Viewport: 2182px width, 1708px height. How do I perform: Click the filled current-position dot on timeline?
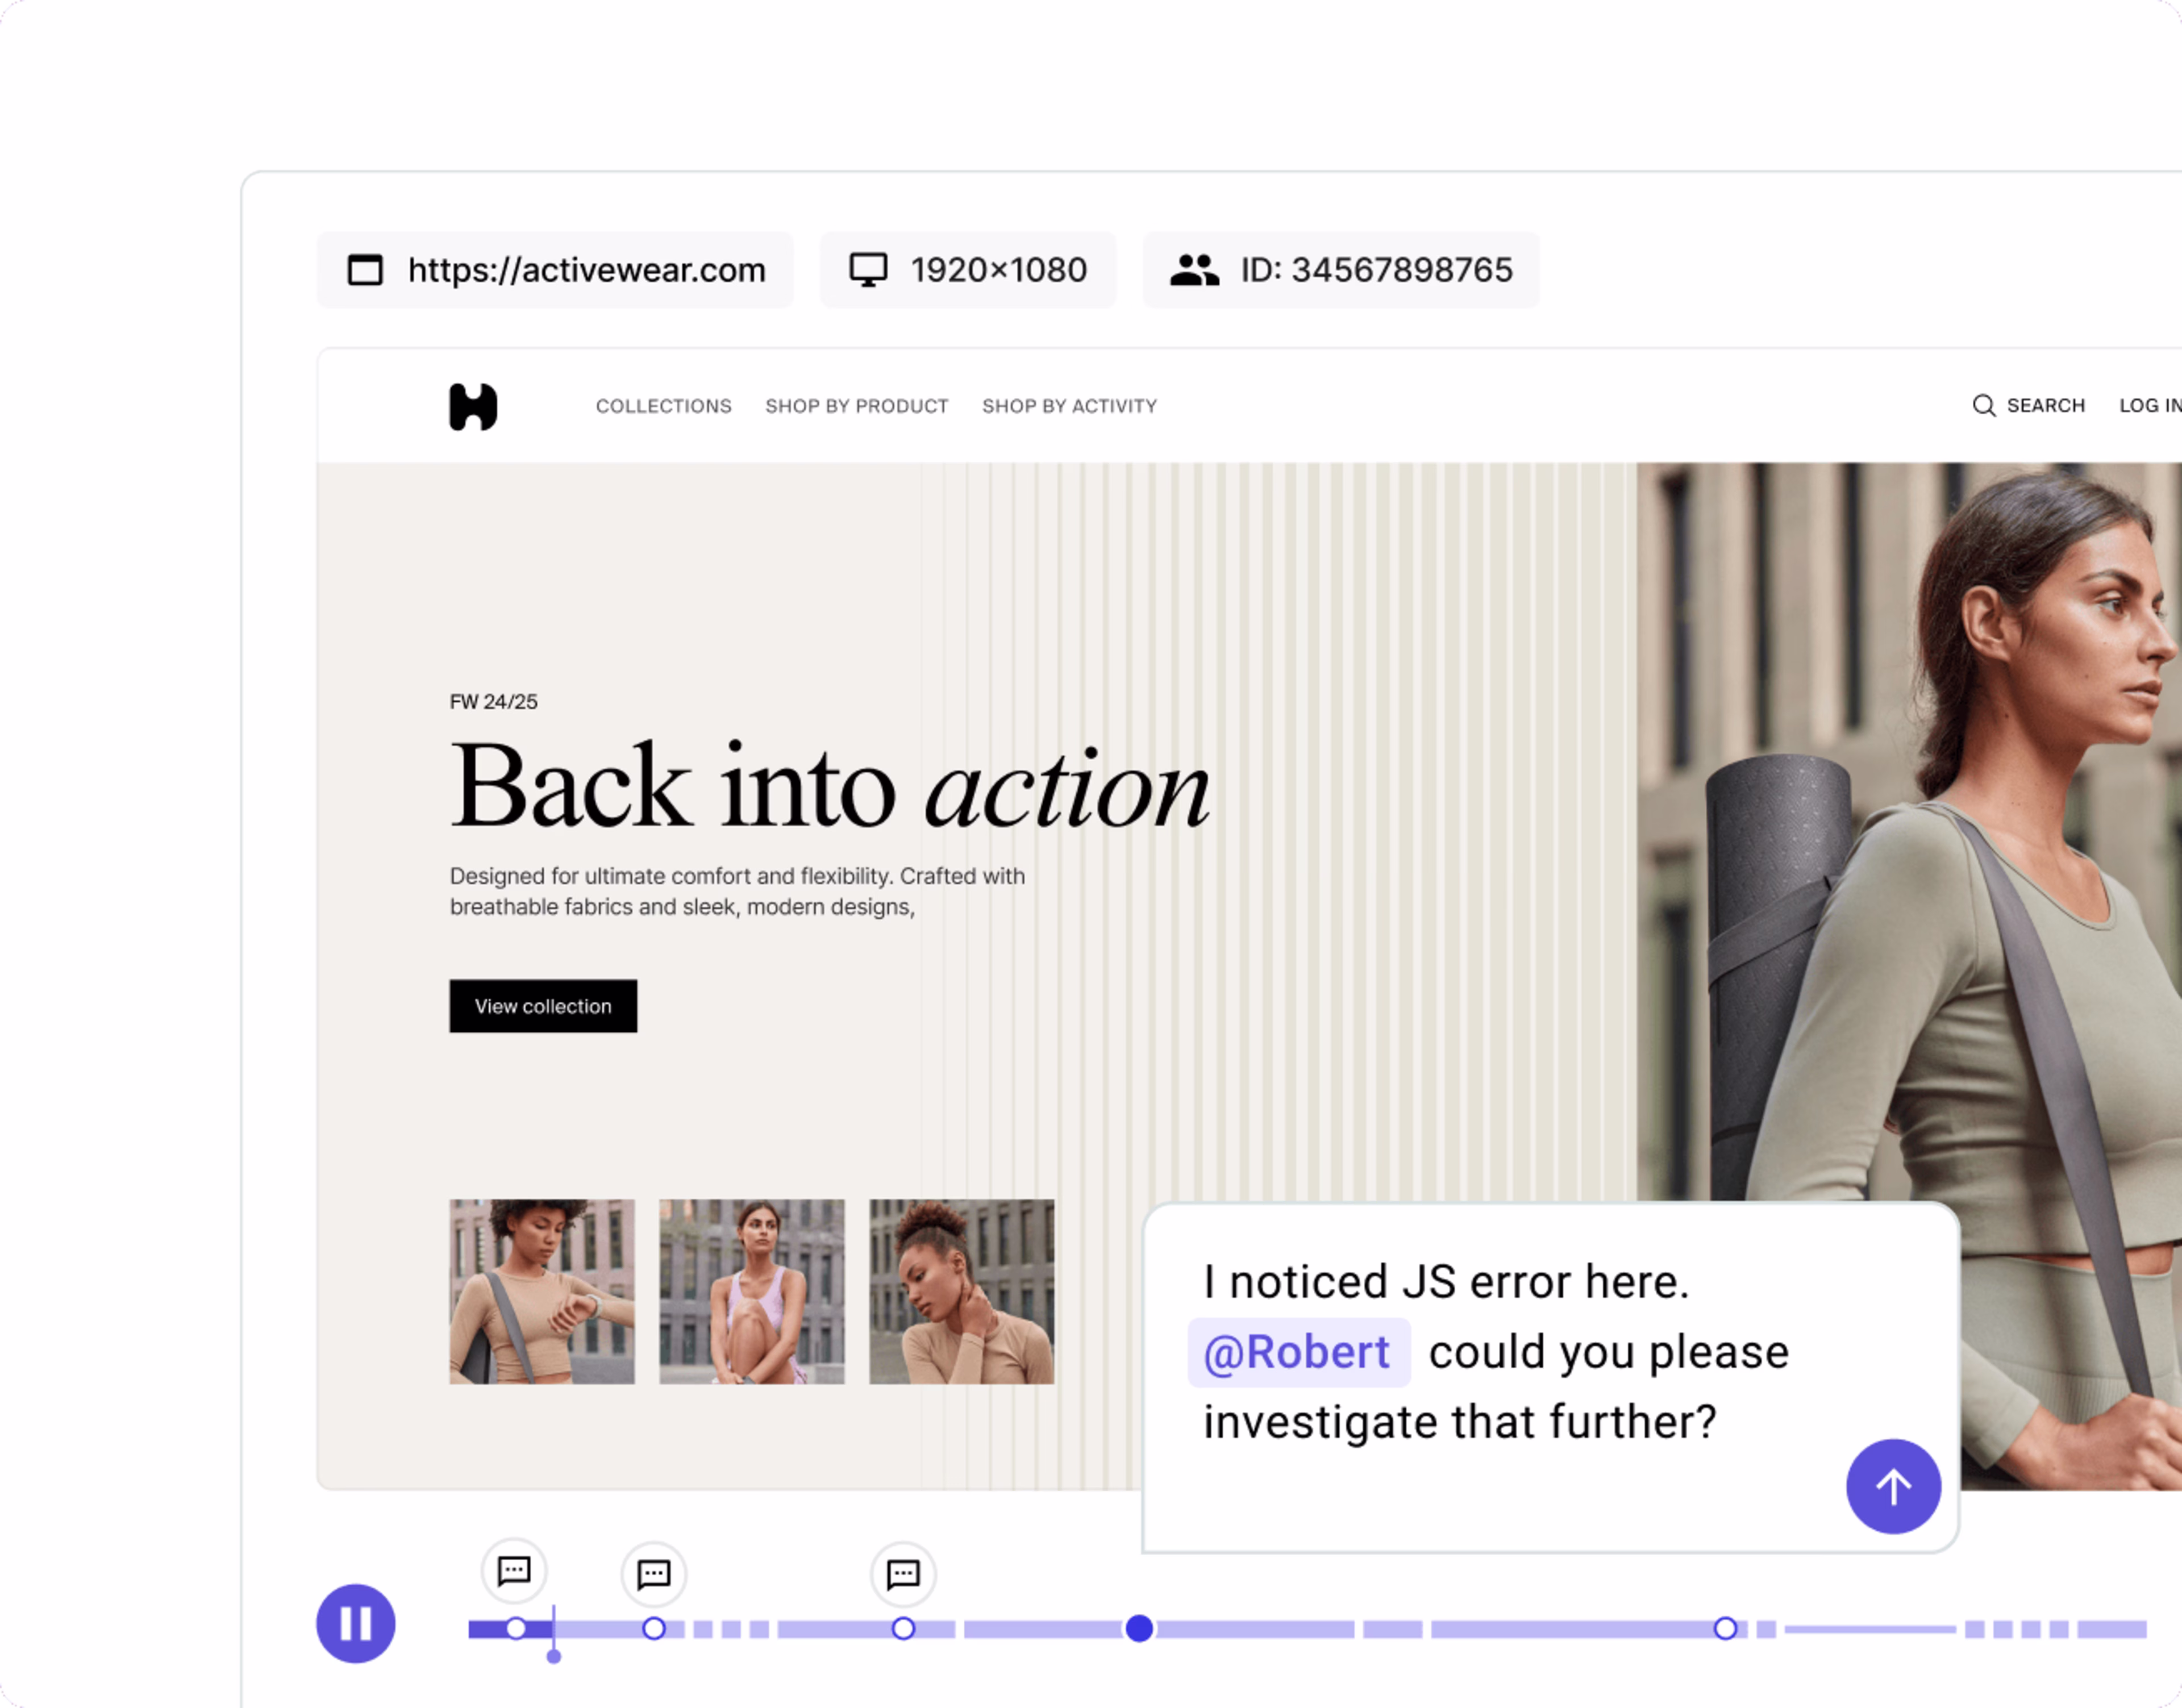[x=1139, y=1629]
